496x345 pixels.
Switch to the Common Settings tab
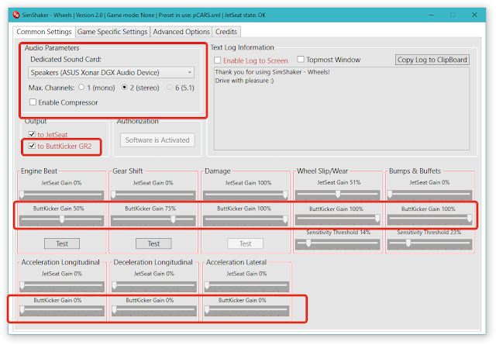(44, 32)
